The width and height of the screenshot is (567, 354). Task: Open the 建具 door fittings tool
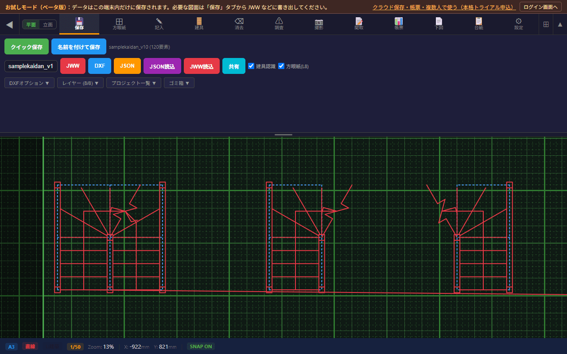(199, 24)
